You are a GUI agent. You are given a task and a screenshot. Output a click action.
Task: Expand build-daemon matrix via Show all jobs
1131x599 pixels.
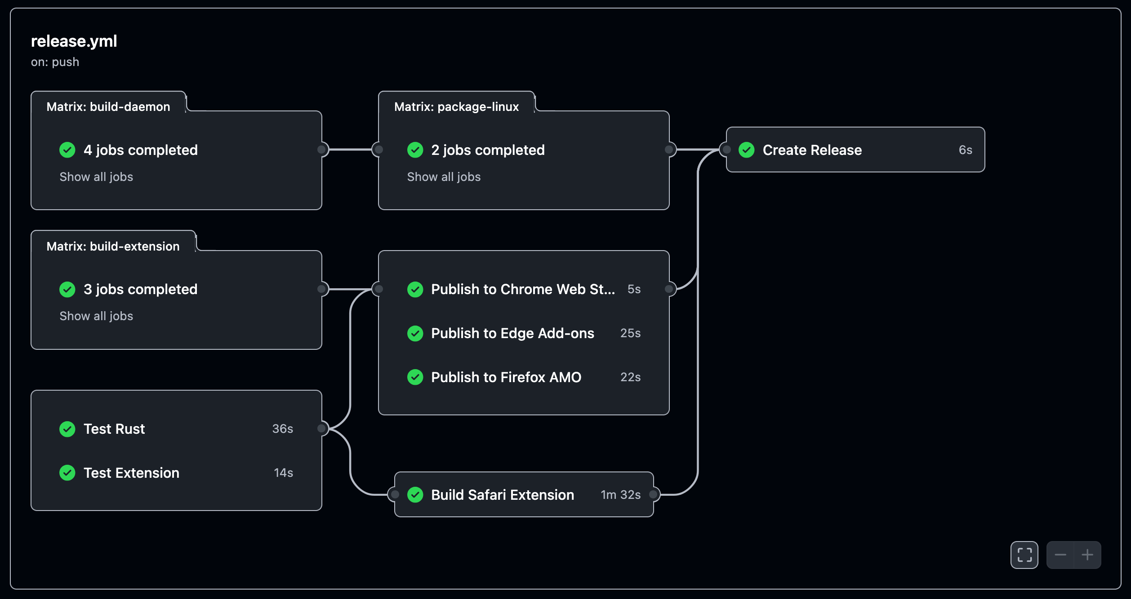[x=96, y=177]
